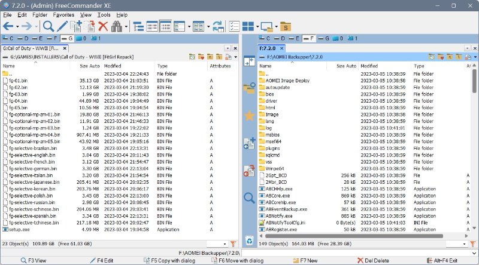Select drive C in the left drive bar
The height and width of the screenshot is (265, 479).
click(8, 38)
